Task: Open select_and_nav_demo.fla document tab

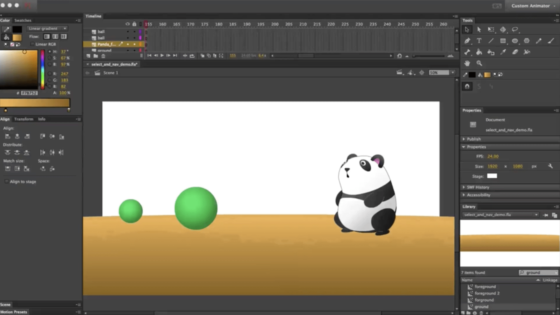Action: pos(114,64)
